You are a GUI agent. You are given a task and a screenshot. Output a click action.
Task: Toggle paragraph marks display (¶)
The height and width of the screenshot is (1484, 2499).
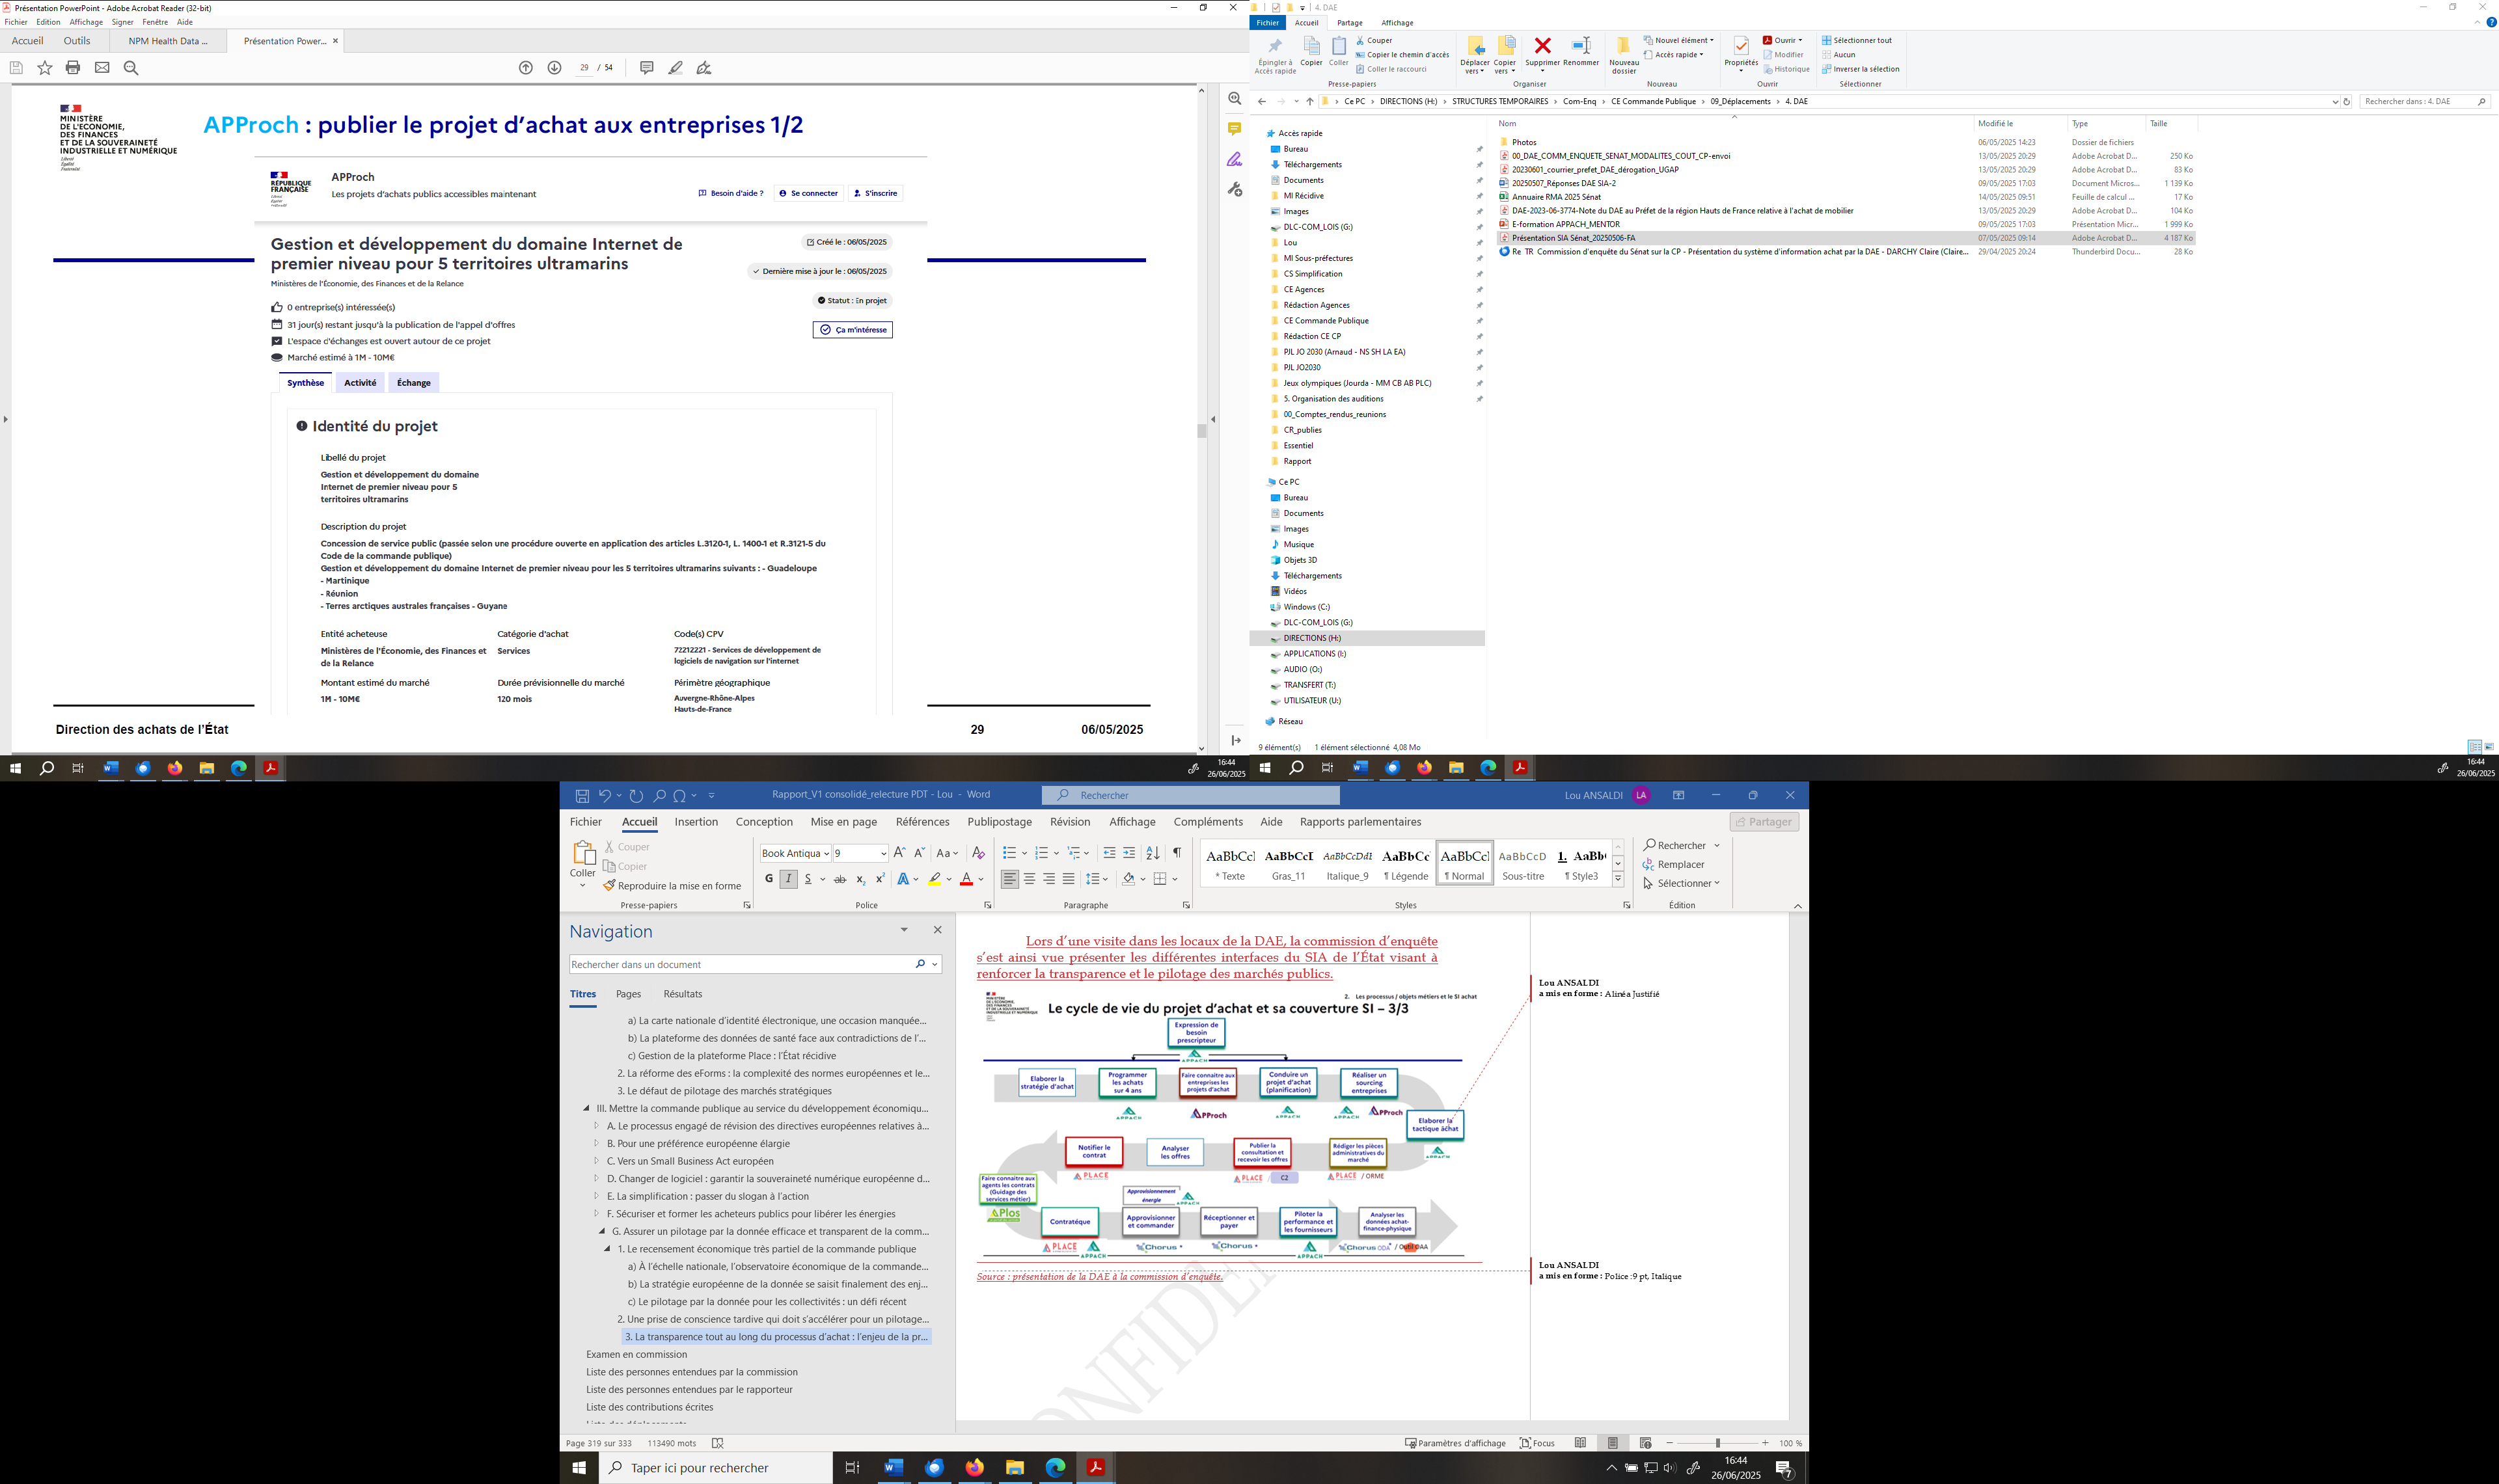pyautogui.click(x=1176, y=853)
